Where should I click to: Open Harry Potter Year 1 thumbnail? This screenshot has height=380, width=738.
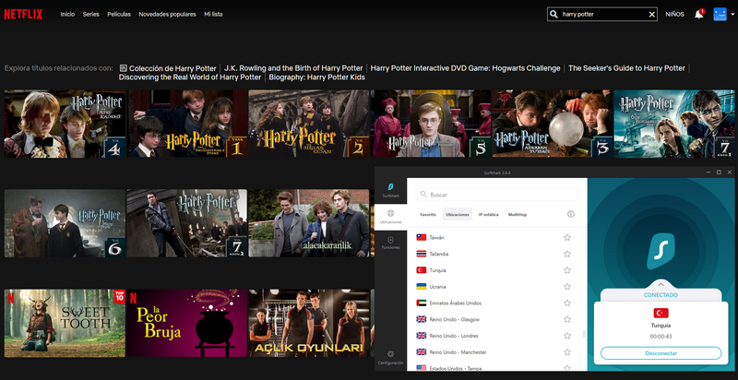click(187, 124)
